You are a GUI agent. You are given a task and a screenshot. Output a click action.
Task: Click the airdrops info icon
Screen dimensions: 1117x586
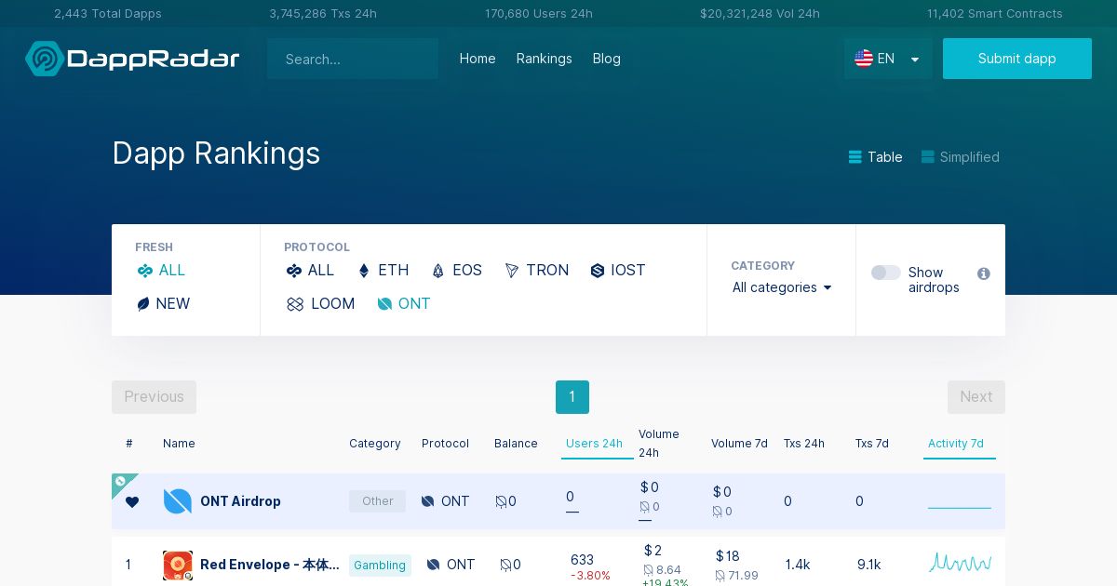coord(984,273)
